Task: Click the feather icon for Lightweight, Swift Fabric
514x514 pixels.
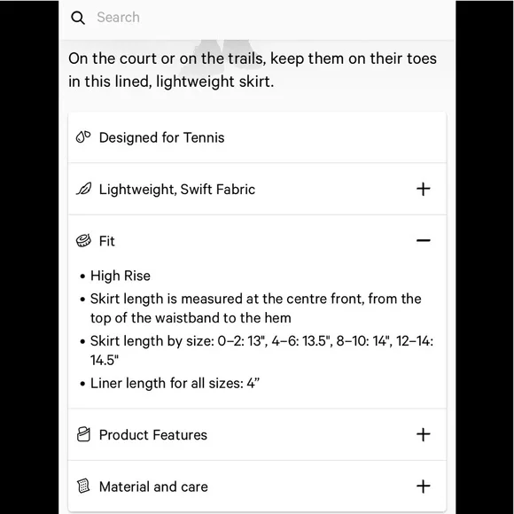Action: point(84,189)
